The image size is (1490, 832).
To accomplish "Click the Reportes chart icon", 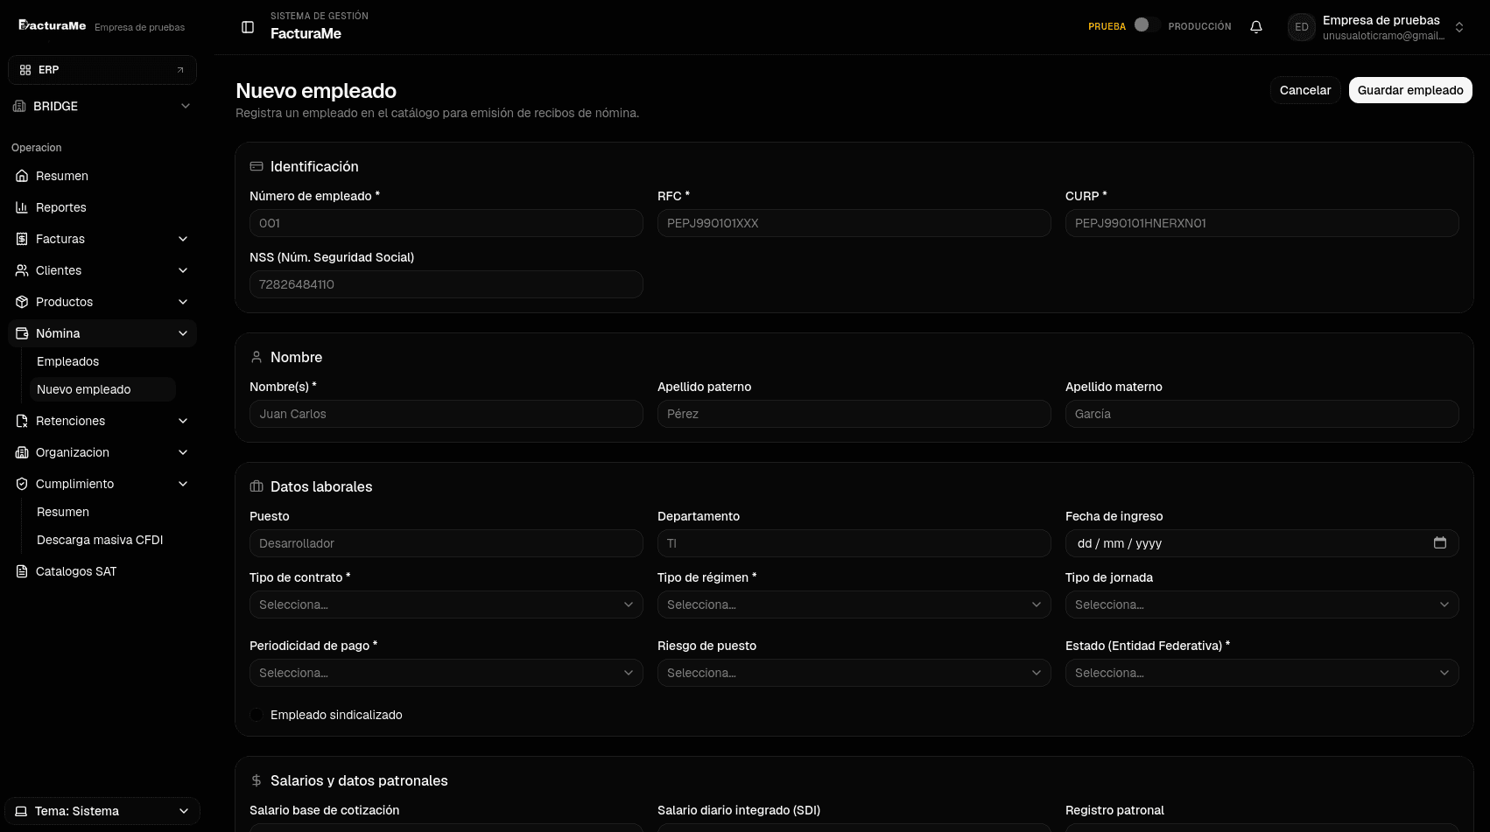I will point(22,207).
